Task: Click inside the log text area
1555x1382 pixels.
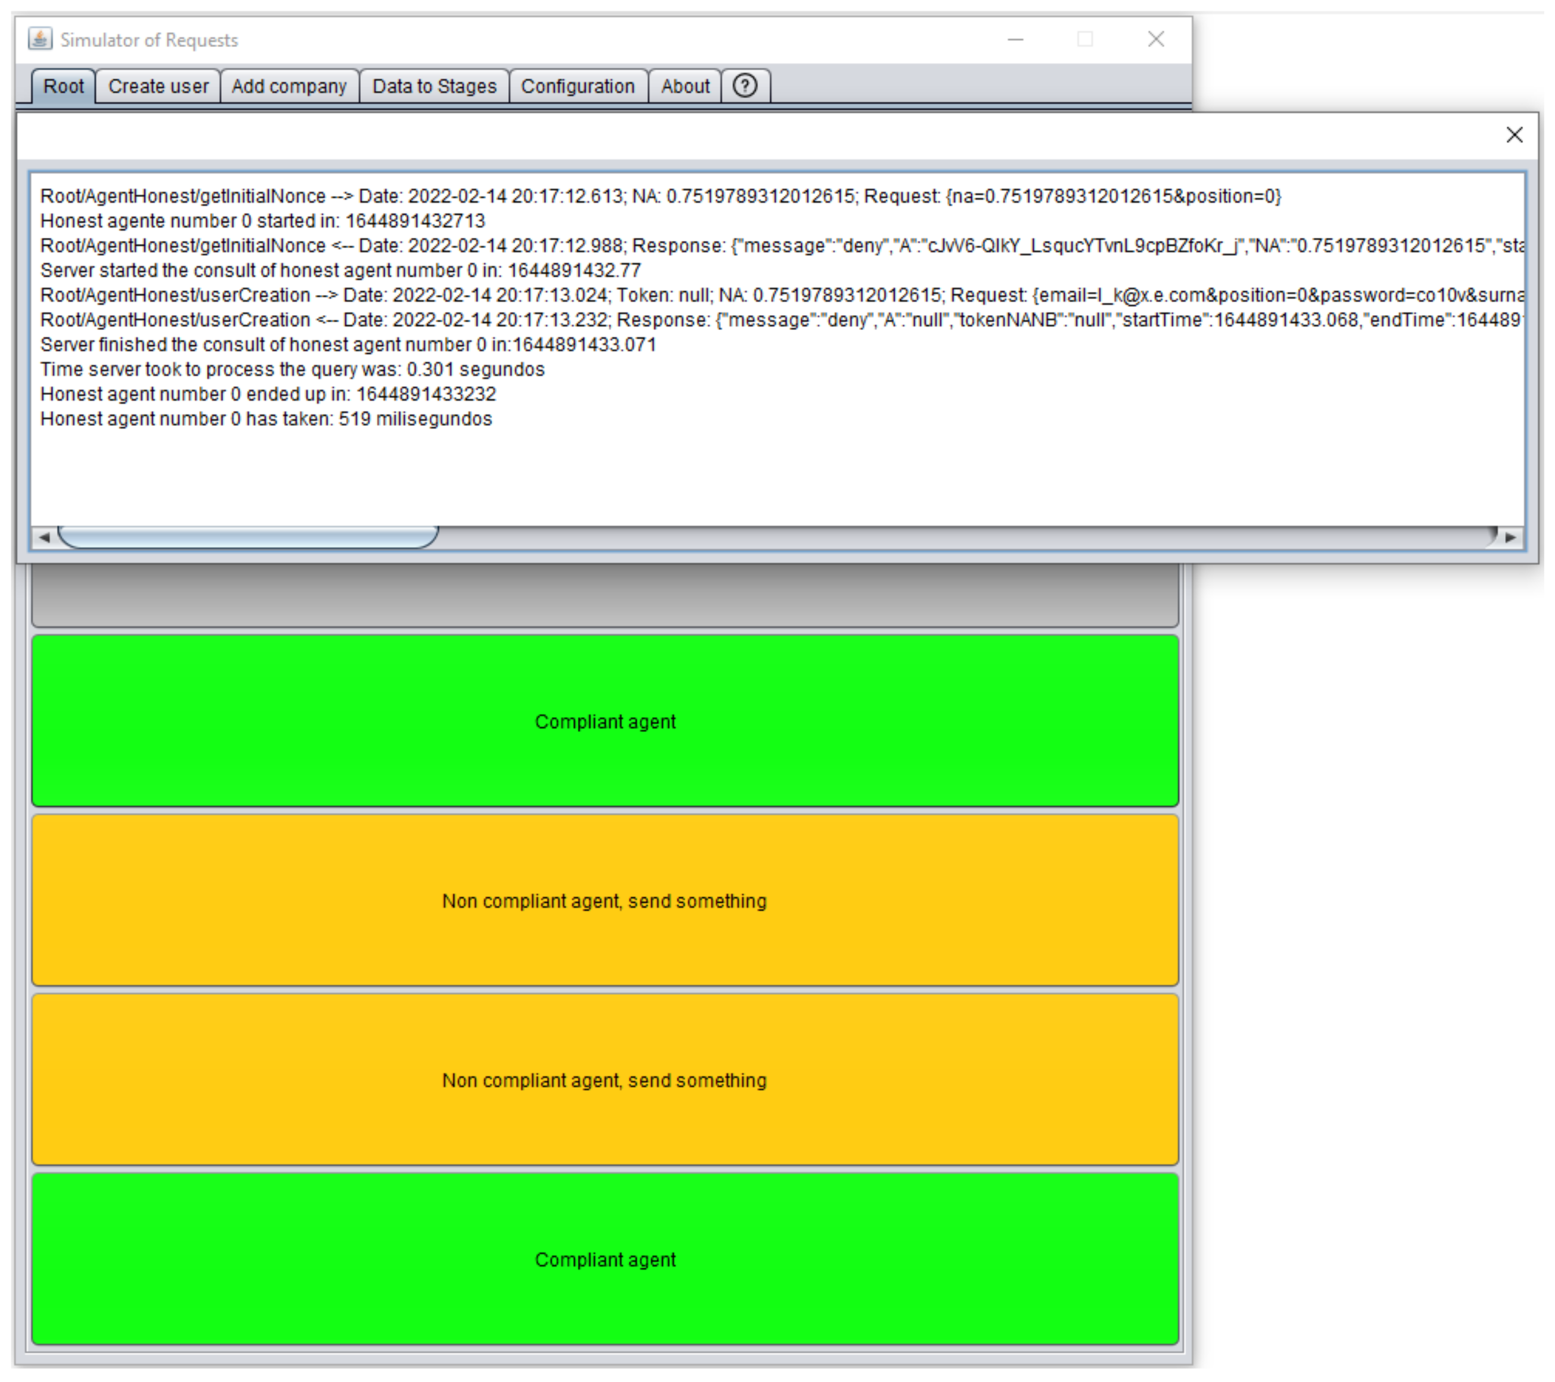Action: tap(761, 472)
